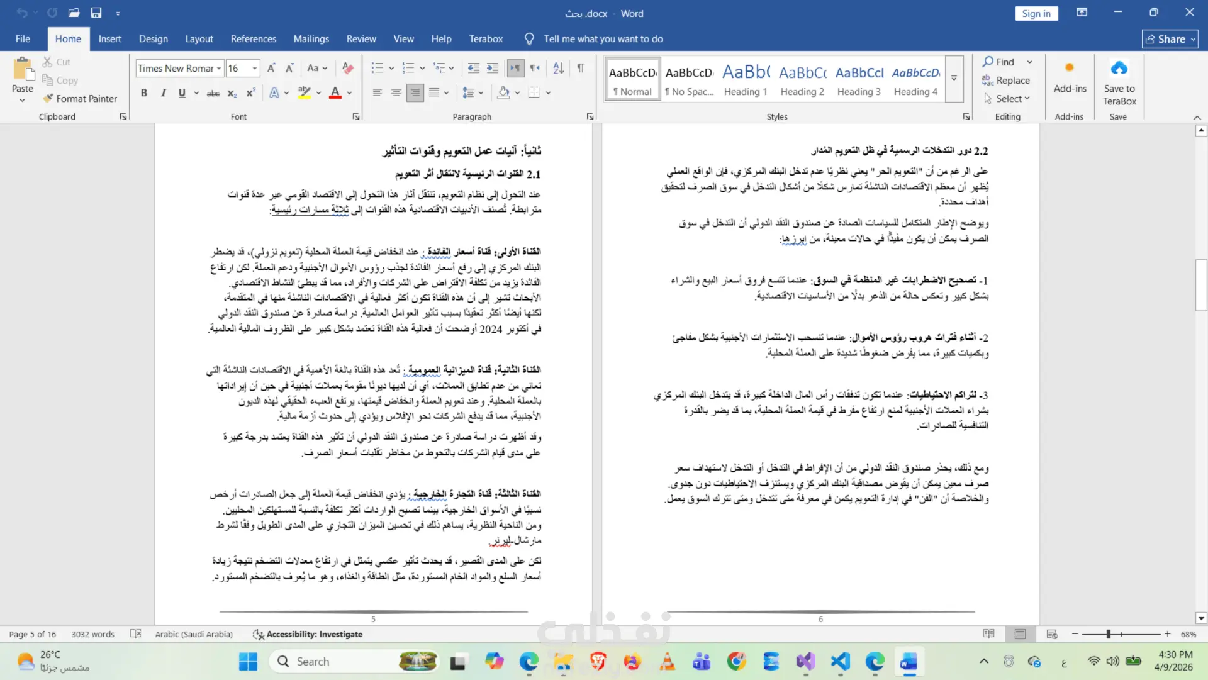1208x680 pixels.
Task: Toggle right-to-left text direction
Action: (x=534, y=68)
